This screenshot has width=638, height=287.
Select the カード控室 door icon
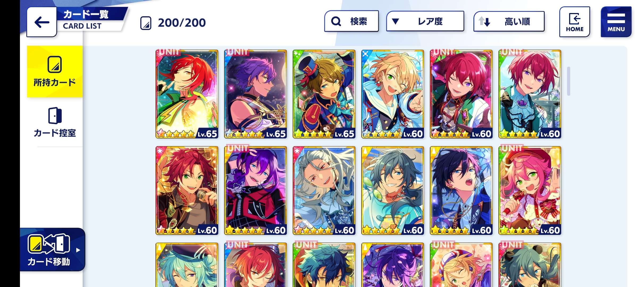click(55, 116)
